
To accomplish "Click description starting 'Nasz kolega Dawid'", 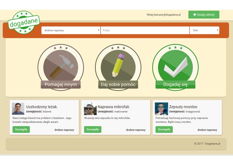I will 42,120.
